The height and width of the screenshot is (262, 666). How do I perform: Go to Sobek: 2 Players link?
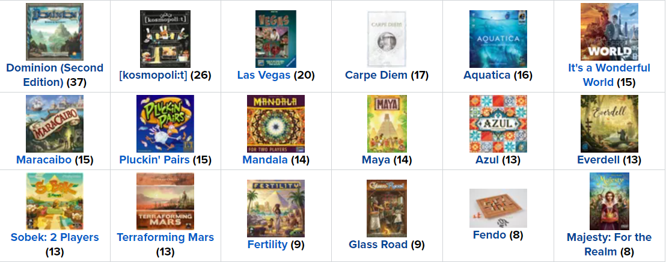pyautogui.click(x=55, y=237)
